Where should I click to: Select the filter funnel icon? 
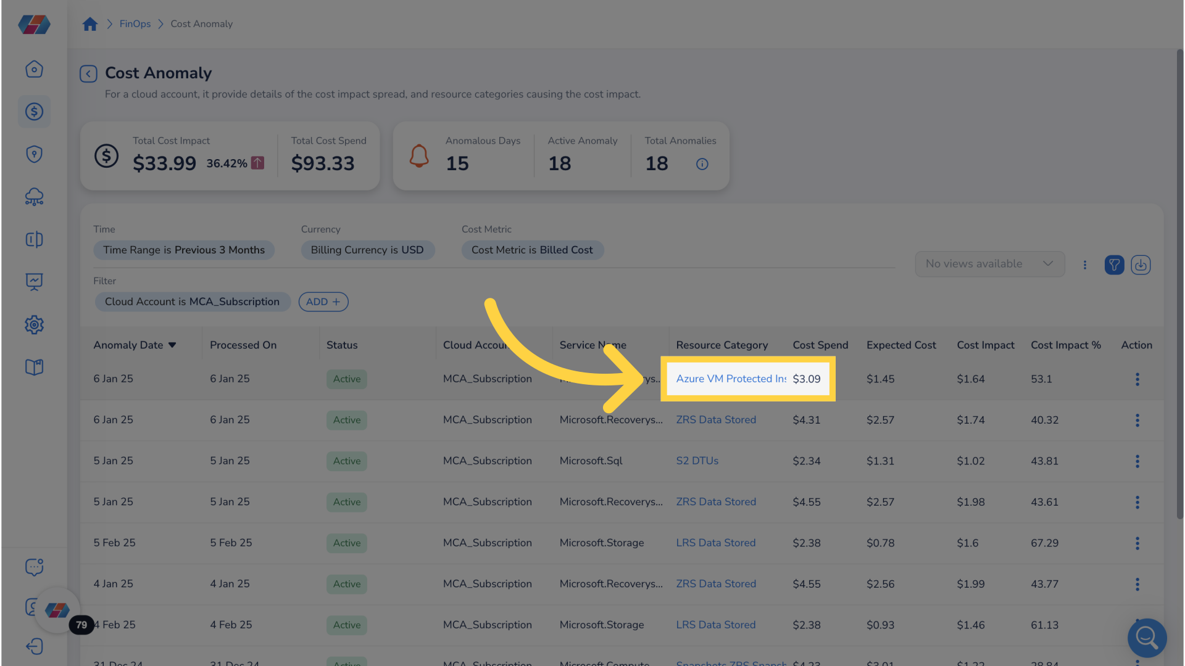tap(1114, 265)
